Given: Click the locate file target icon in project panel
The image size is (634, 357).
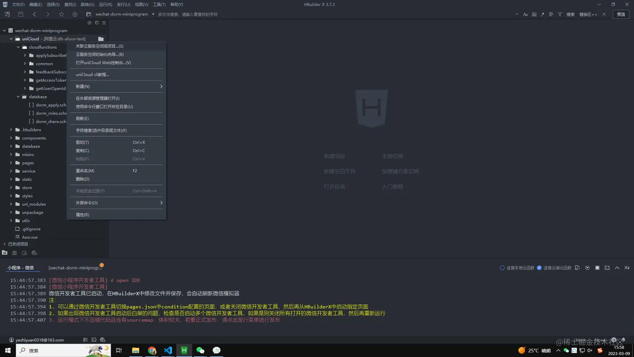Looking at the screenshot, I should pos(89,23).
